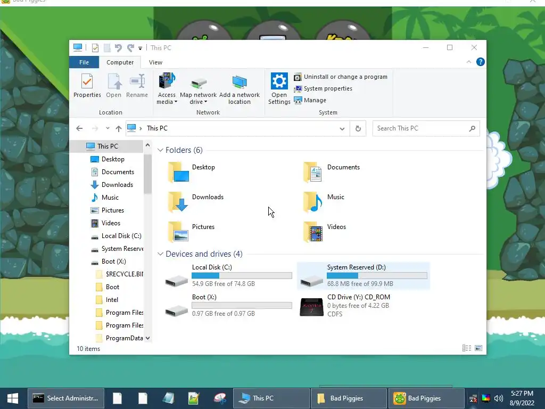Image resolution: width=545 pixels, height=409 pixels.
Task: Click the Access media icon
Action: [x=167, y=81]
